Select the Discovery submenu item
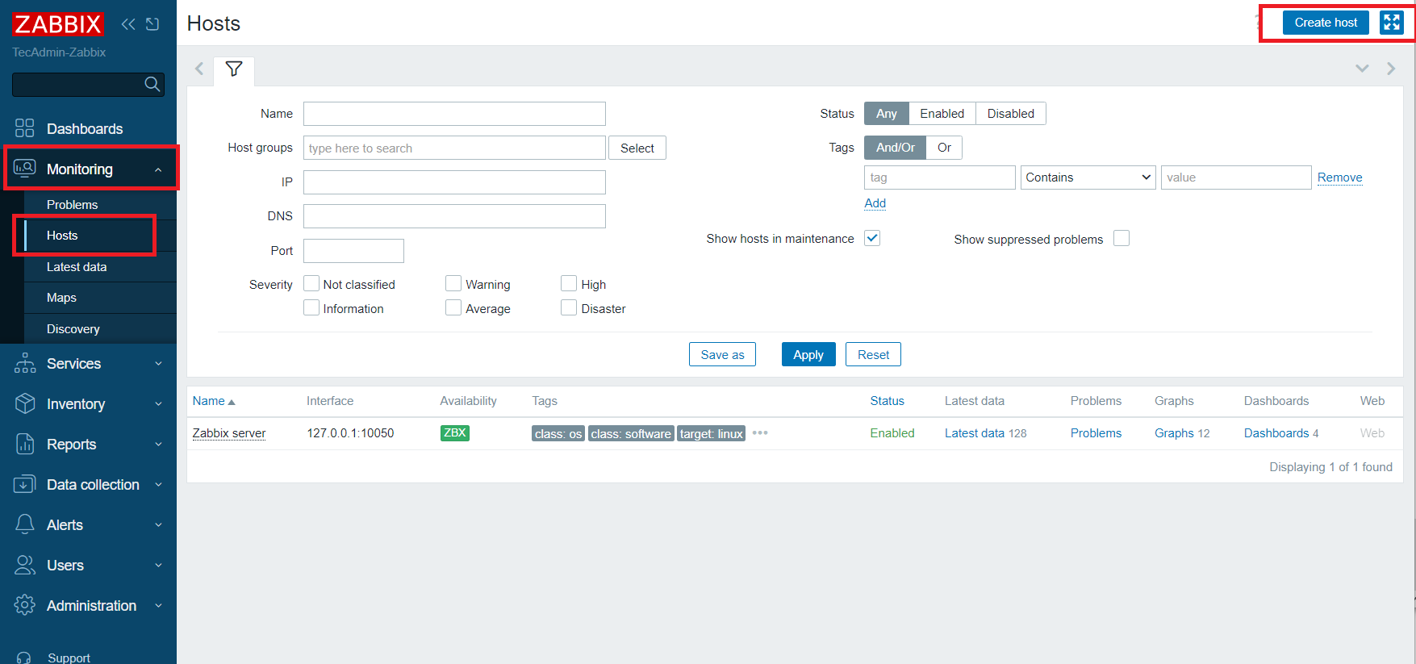The image size is (1416, 664). pyautogui.click(x=73, y=329)
